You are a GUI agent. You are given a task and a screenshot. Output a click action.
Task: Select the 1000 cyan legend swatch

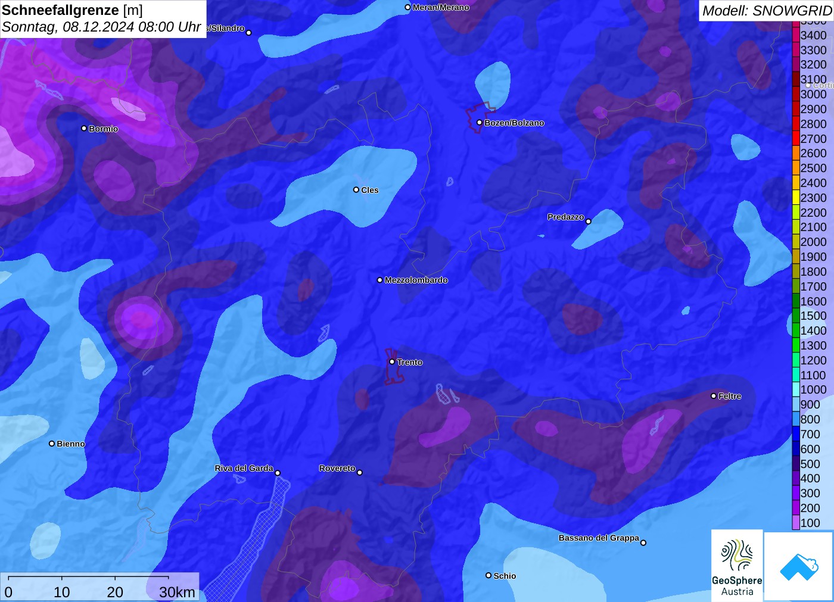[795, 389]
